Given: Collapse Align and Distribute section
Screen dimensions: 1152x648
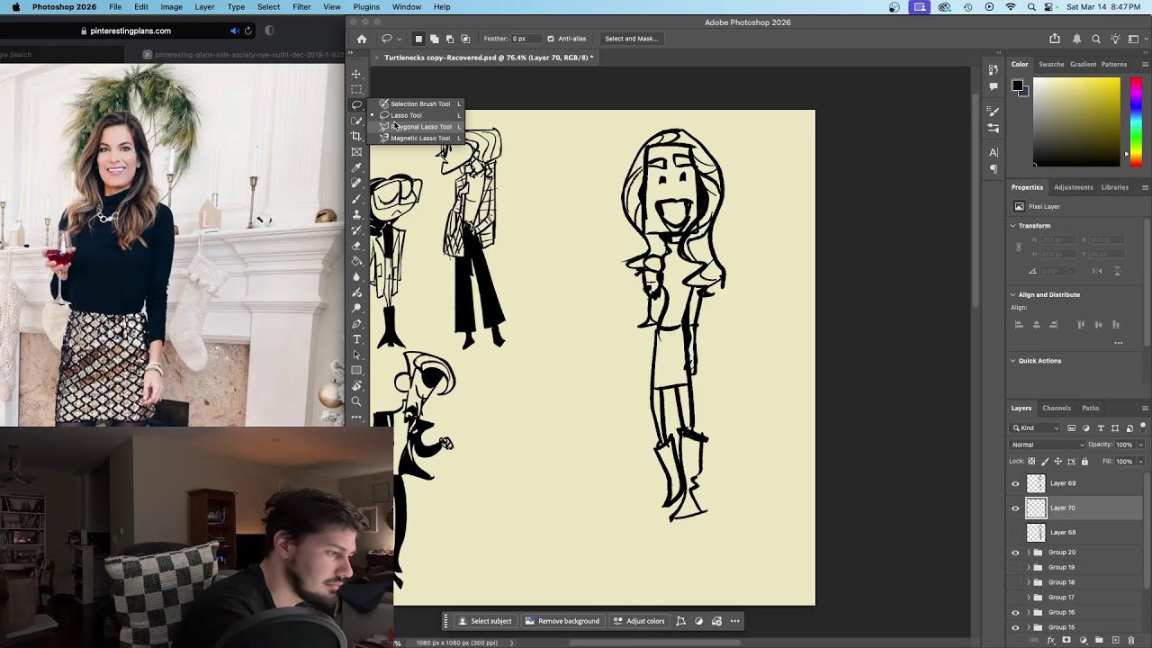Looking at the screenshot, I should 1013,294.
